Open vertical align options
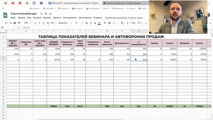This screenshot has width=213, height=120. pyautogui.click(x=128, y=23)
